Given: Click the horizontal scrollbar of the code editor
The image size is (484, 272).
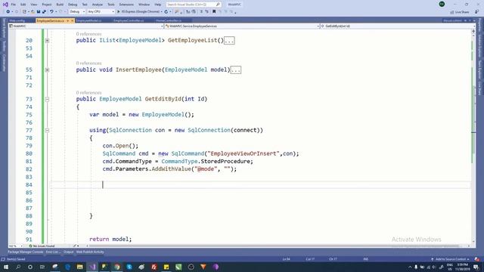Looking at the screenshot, I should tap(273, 246).
